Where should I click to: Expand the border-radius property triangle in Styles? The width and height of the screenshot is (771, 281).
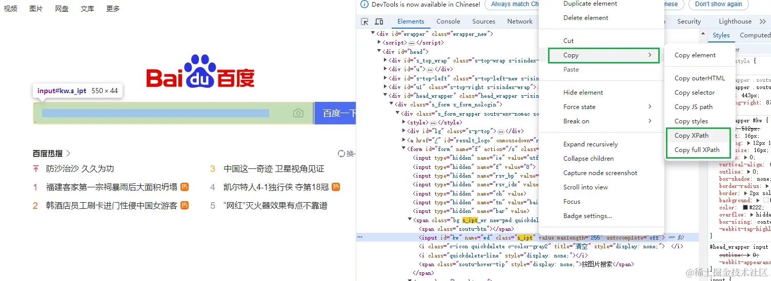tap(767, 186)
